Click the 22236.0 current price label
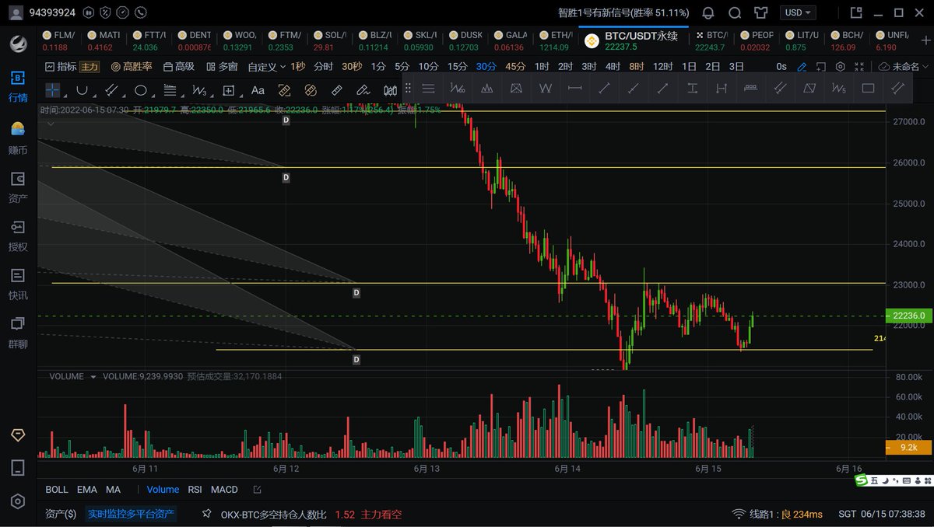Image resolution: width=934 pixels, height=527 pixels. (x=908, y=316)
